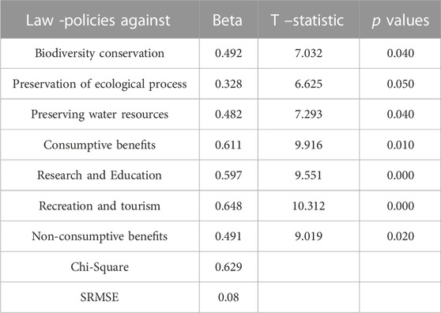Click the SRMSE value 0.08
The image size is (441, 313).
228,297
